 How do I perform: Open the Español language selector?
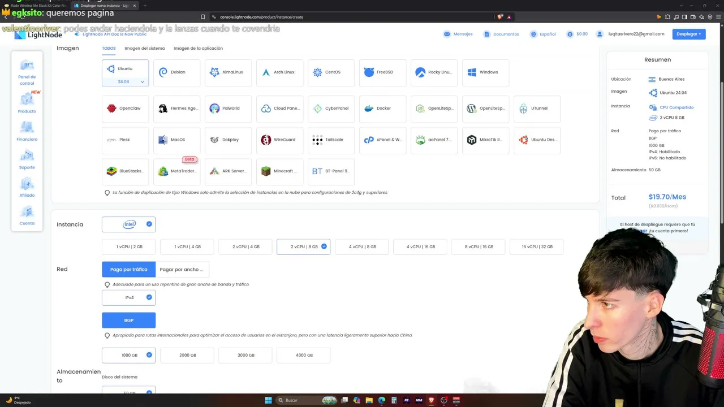pyautogui.click(x=543, y=34)
